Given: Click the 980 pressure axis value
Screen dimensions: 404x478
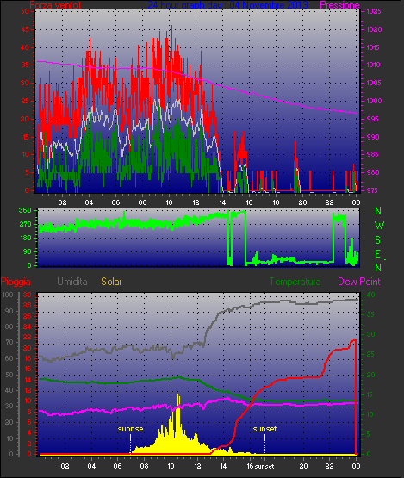Looking at the screenshot, I should (x=373, y=172).
